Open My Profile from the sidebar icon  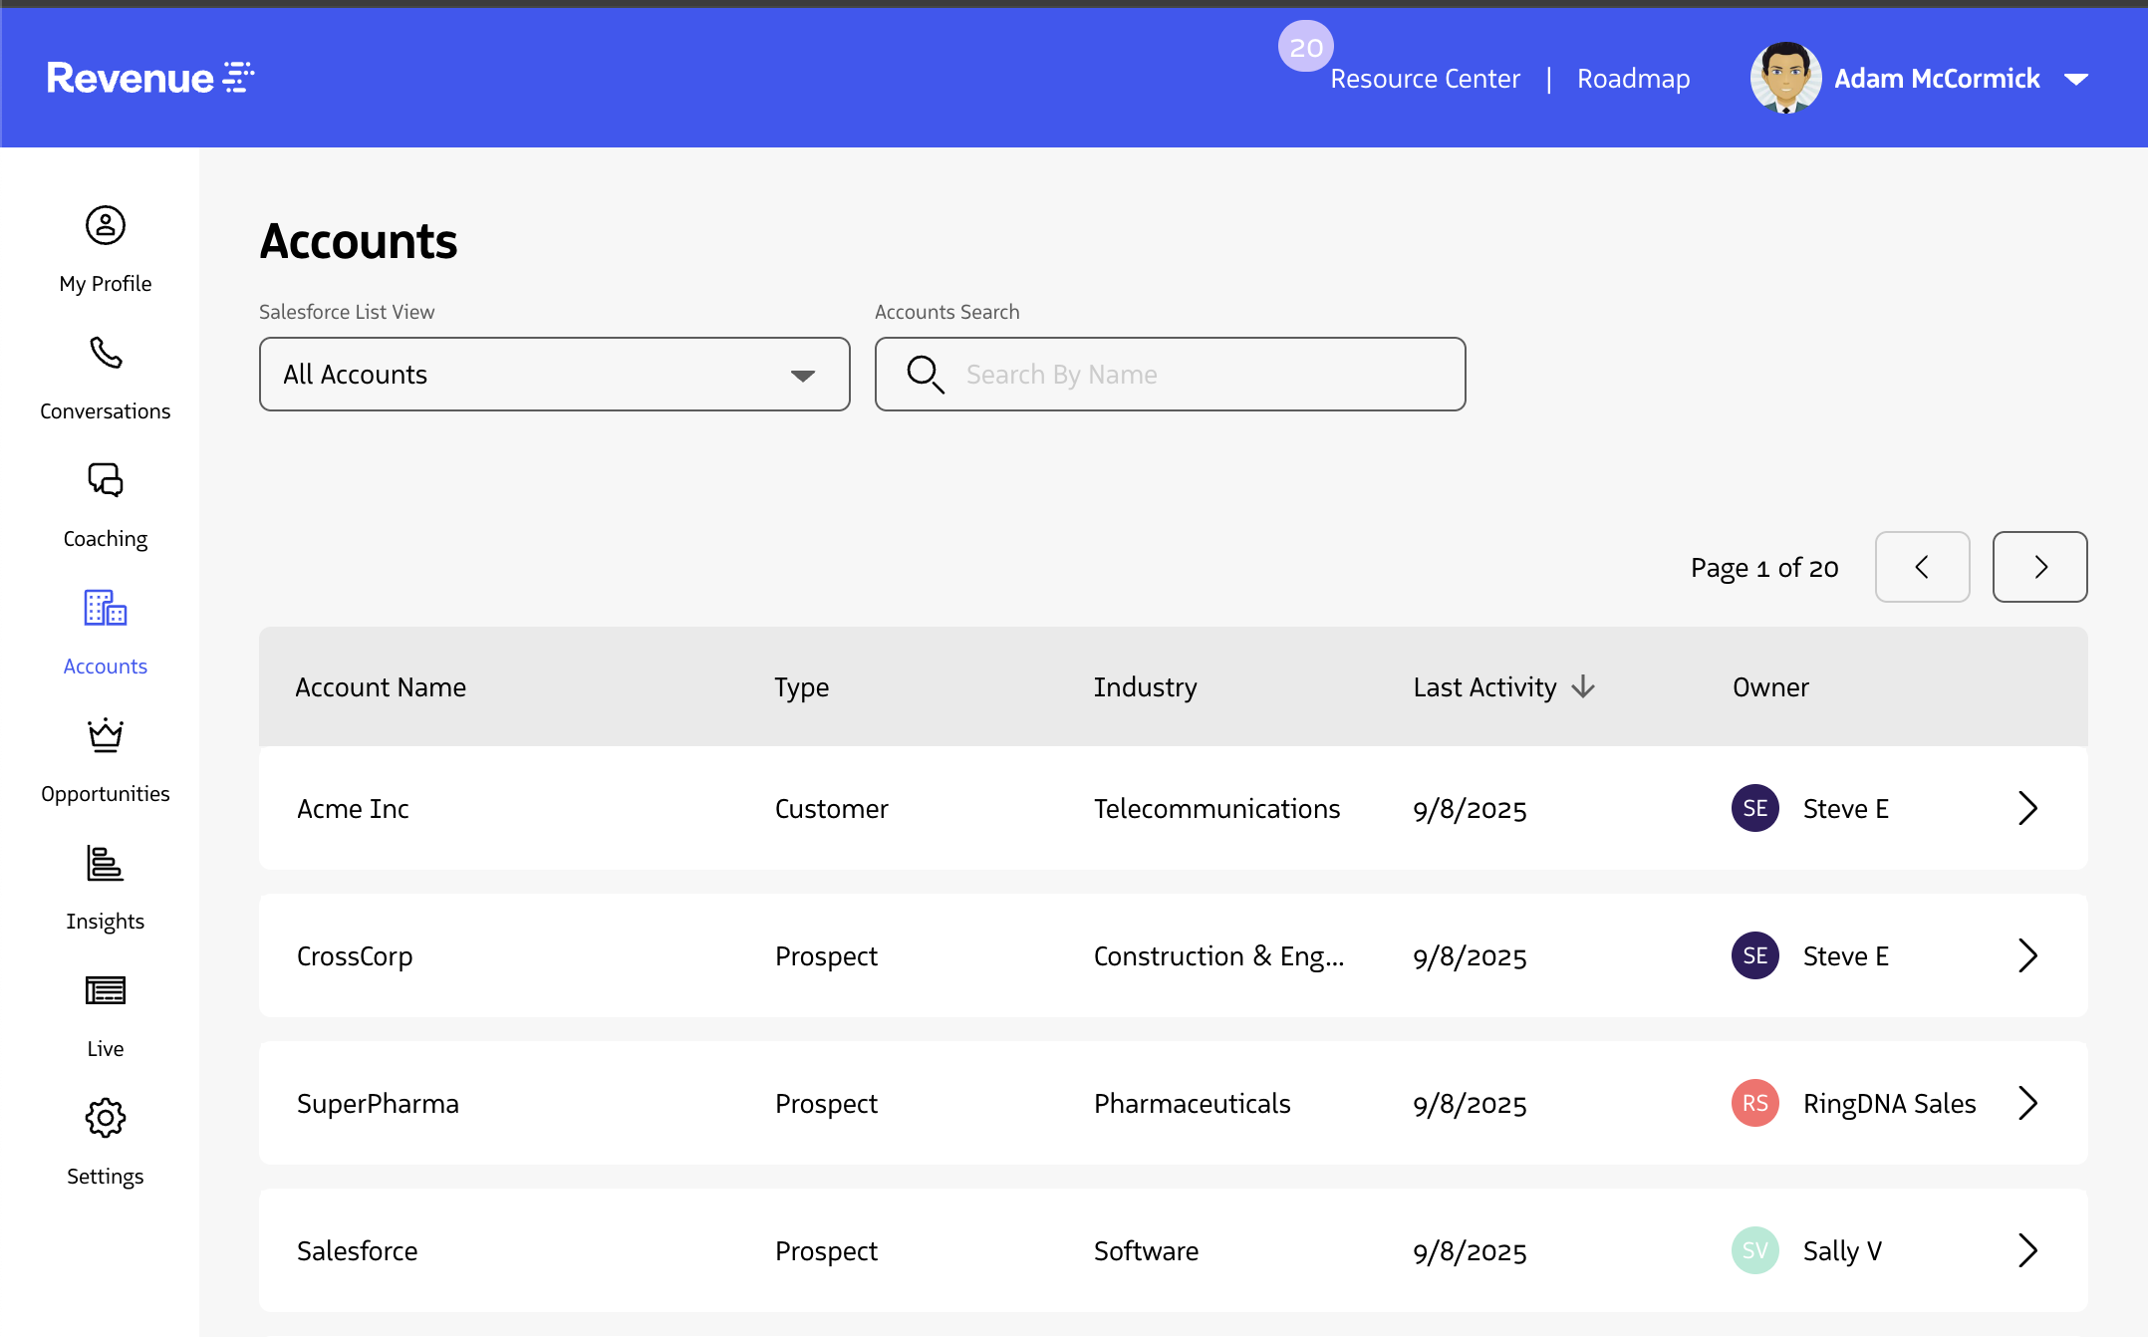(x=105, y=226)
